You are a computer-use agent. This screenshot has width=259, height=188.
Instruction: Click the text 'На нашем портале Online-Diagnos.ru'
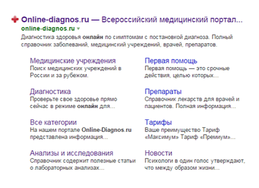81,129
